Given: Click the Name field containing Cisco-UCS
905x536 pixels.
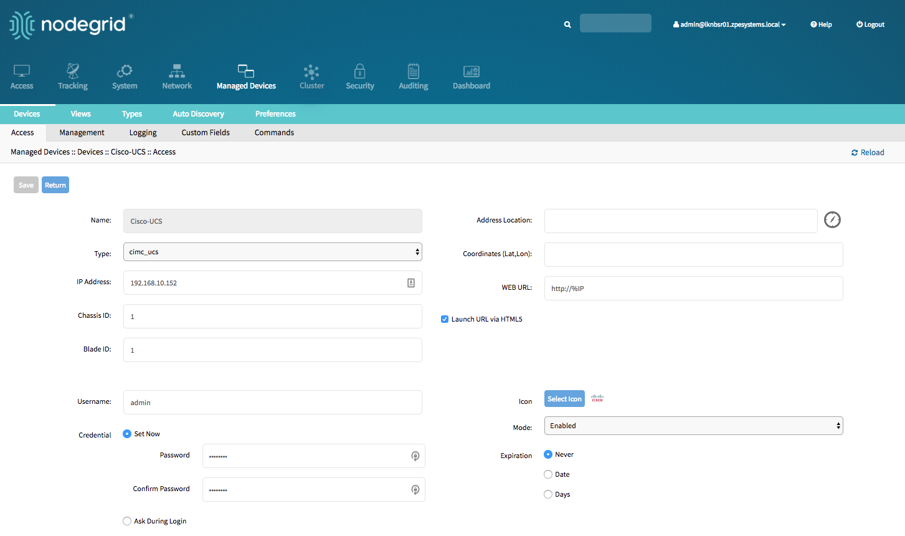Looking at the screenshot, I should pyautogui.click(x=273, y=221).
